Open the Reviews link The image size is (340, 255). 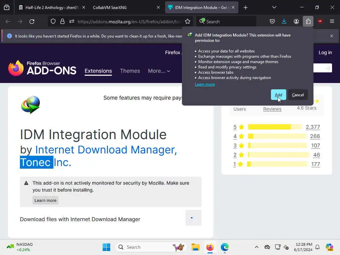(x=272, y=109)
